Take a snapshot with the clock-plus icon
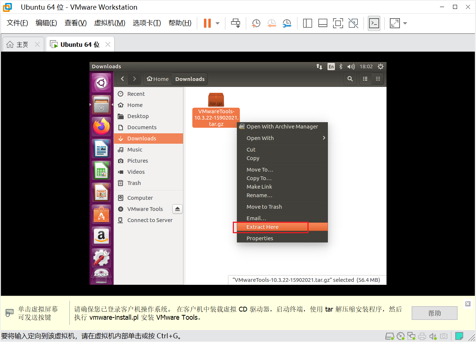476x342 pixels. coord(256,23)
